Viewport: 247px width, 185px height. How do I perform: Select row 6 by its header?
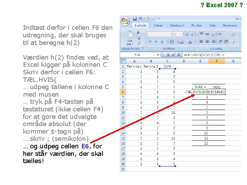(x=123, y=92)
